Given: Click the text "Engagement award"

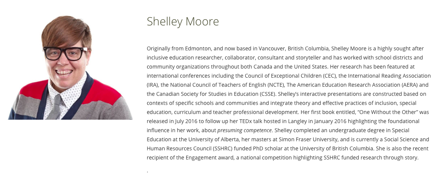Looking at the screenshot, I should click(200, 158).
